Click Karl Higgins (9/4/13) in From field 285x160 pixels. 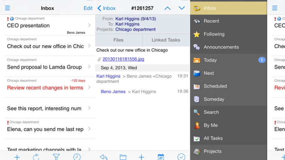(136, 19)
